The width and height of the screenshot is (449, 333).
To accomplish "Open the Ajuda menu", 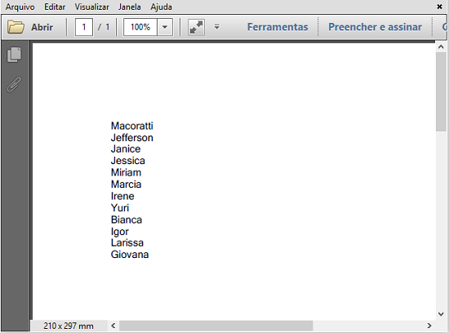I will click(161, 7).
